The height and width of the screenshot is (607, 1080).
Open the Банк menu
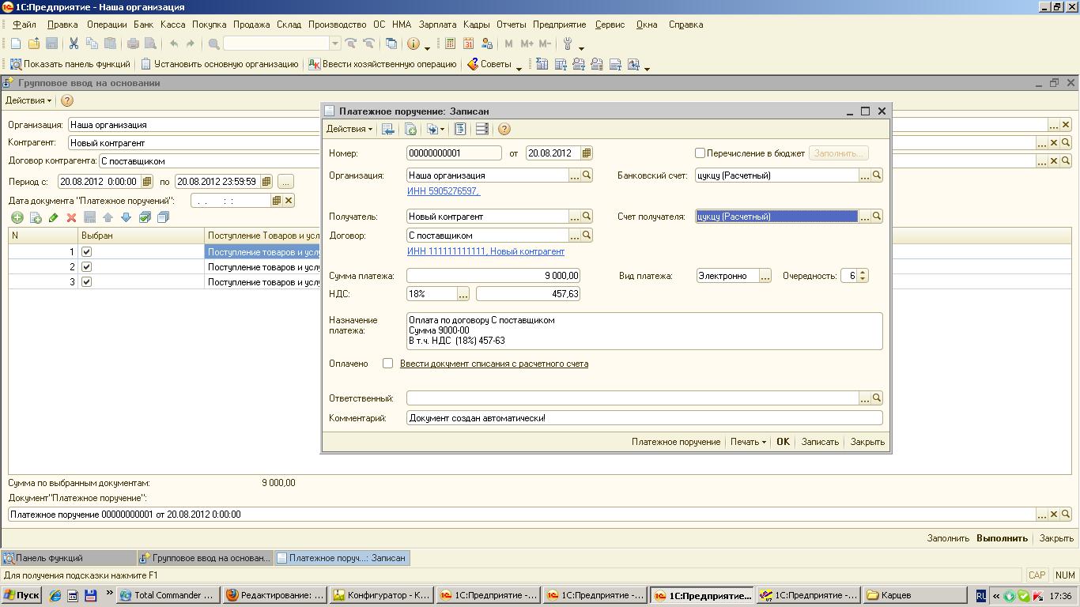[x=143, y=25]
